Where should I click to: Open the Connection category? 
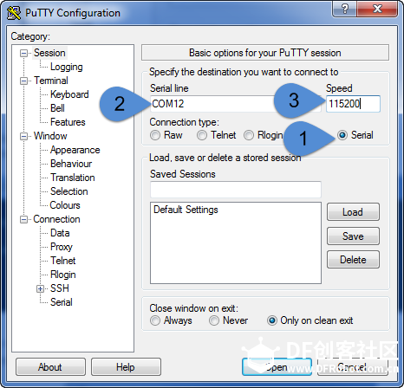tap(56, 219)
